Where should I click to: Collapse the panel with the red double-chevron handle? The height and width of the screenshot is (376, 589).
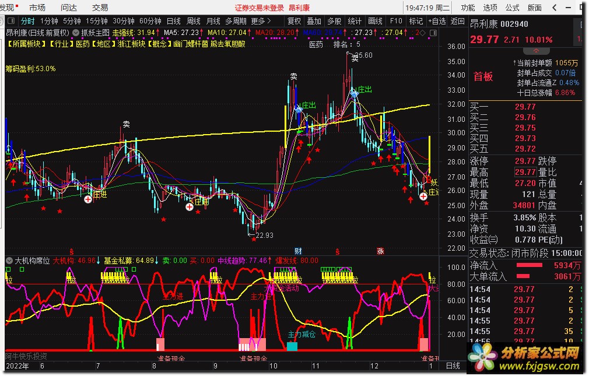tap(536, 51)
